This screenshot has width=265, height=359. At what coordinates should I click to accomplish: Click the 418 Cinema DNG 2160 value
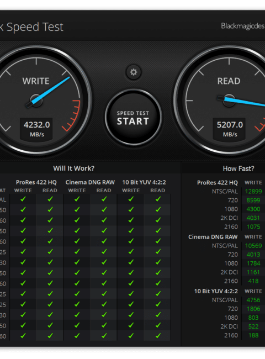click(x=253, y=281)
